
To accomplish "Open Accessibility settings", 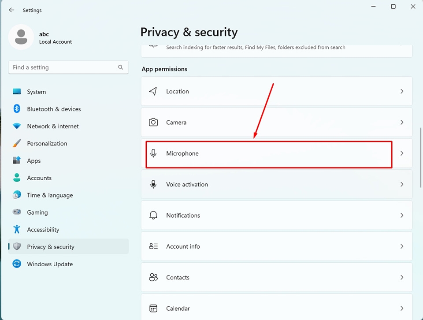I will (69, 230).
